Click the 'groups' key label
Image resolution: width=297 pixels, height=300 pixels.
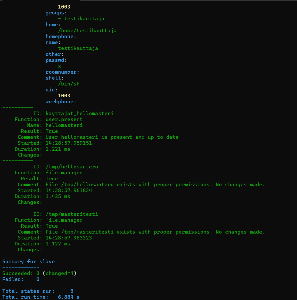point(55,13)
